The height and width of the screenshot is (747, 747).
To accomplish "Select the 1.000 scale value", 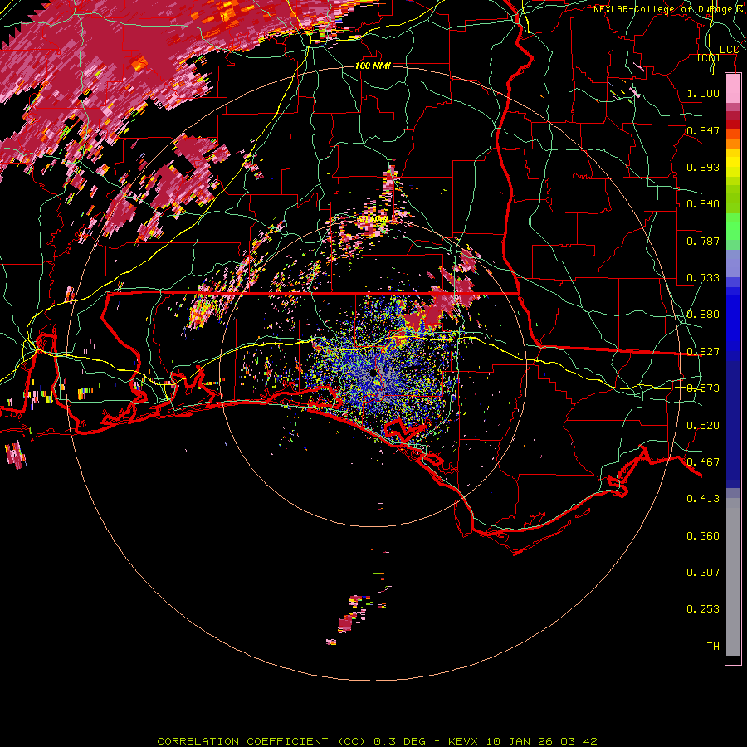I will 703,93.
